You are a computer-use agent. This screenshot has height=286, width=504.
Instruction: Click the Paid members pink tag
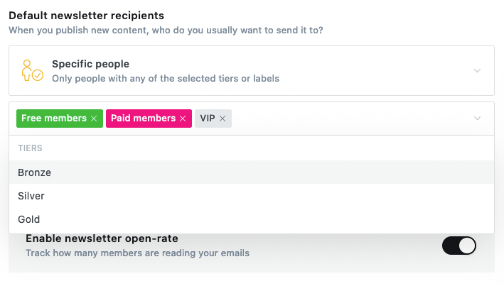pyautogui.click(x=143, y=118)
